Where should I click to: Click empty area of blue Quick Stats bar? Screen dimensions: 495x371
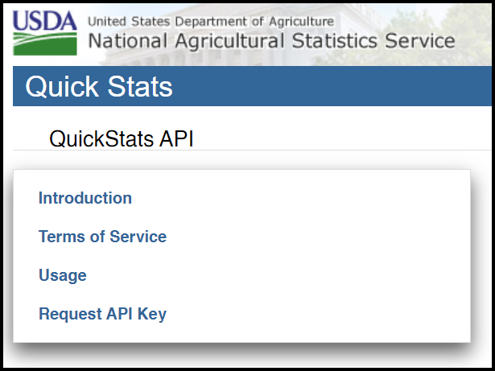[x=338, y=87]
